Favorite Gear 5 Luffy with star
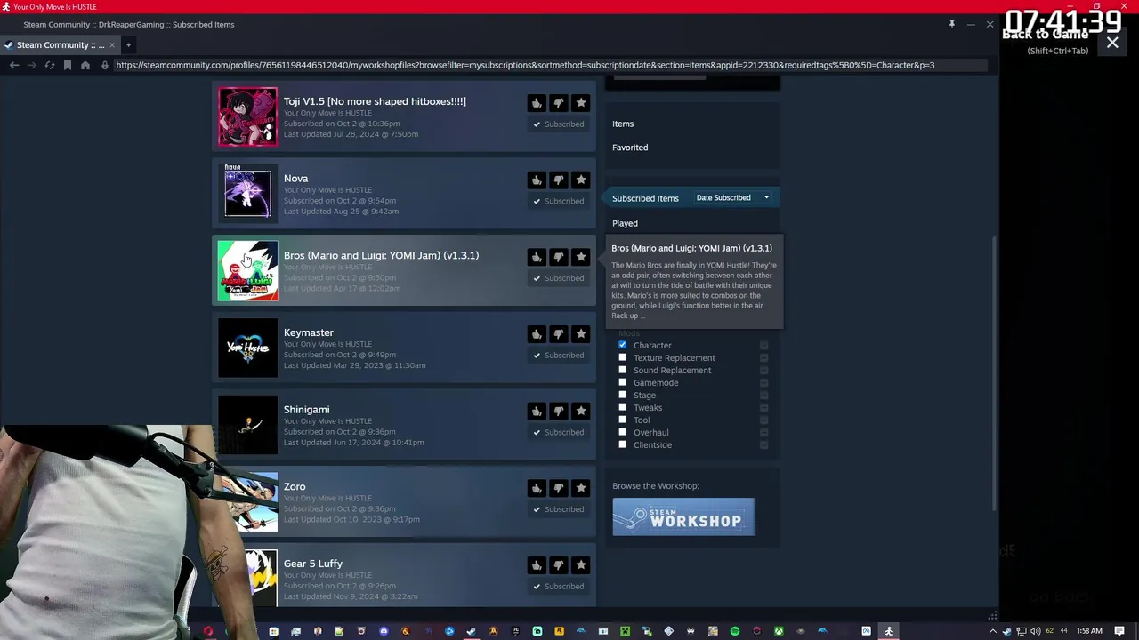1139x640 pixels. [x=581, y=565]
